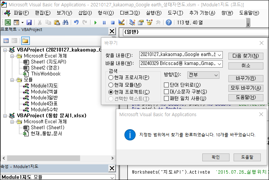Close the 속성 - Module1지도 properties panel
The image size is (269, 180).
pos(112,168)
